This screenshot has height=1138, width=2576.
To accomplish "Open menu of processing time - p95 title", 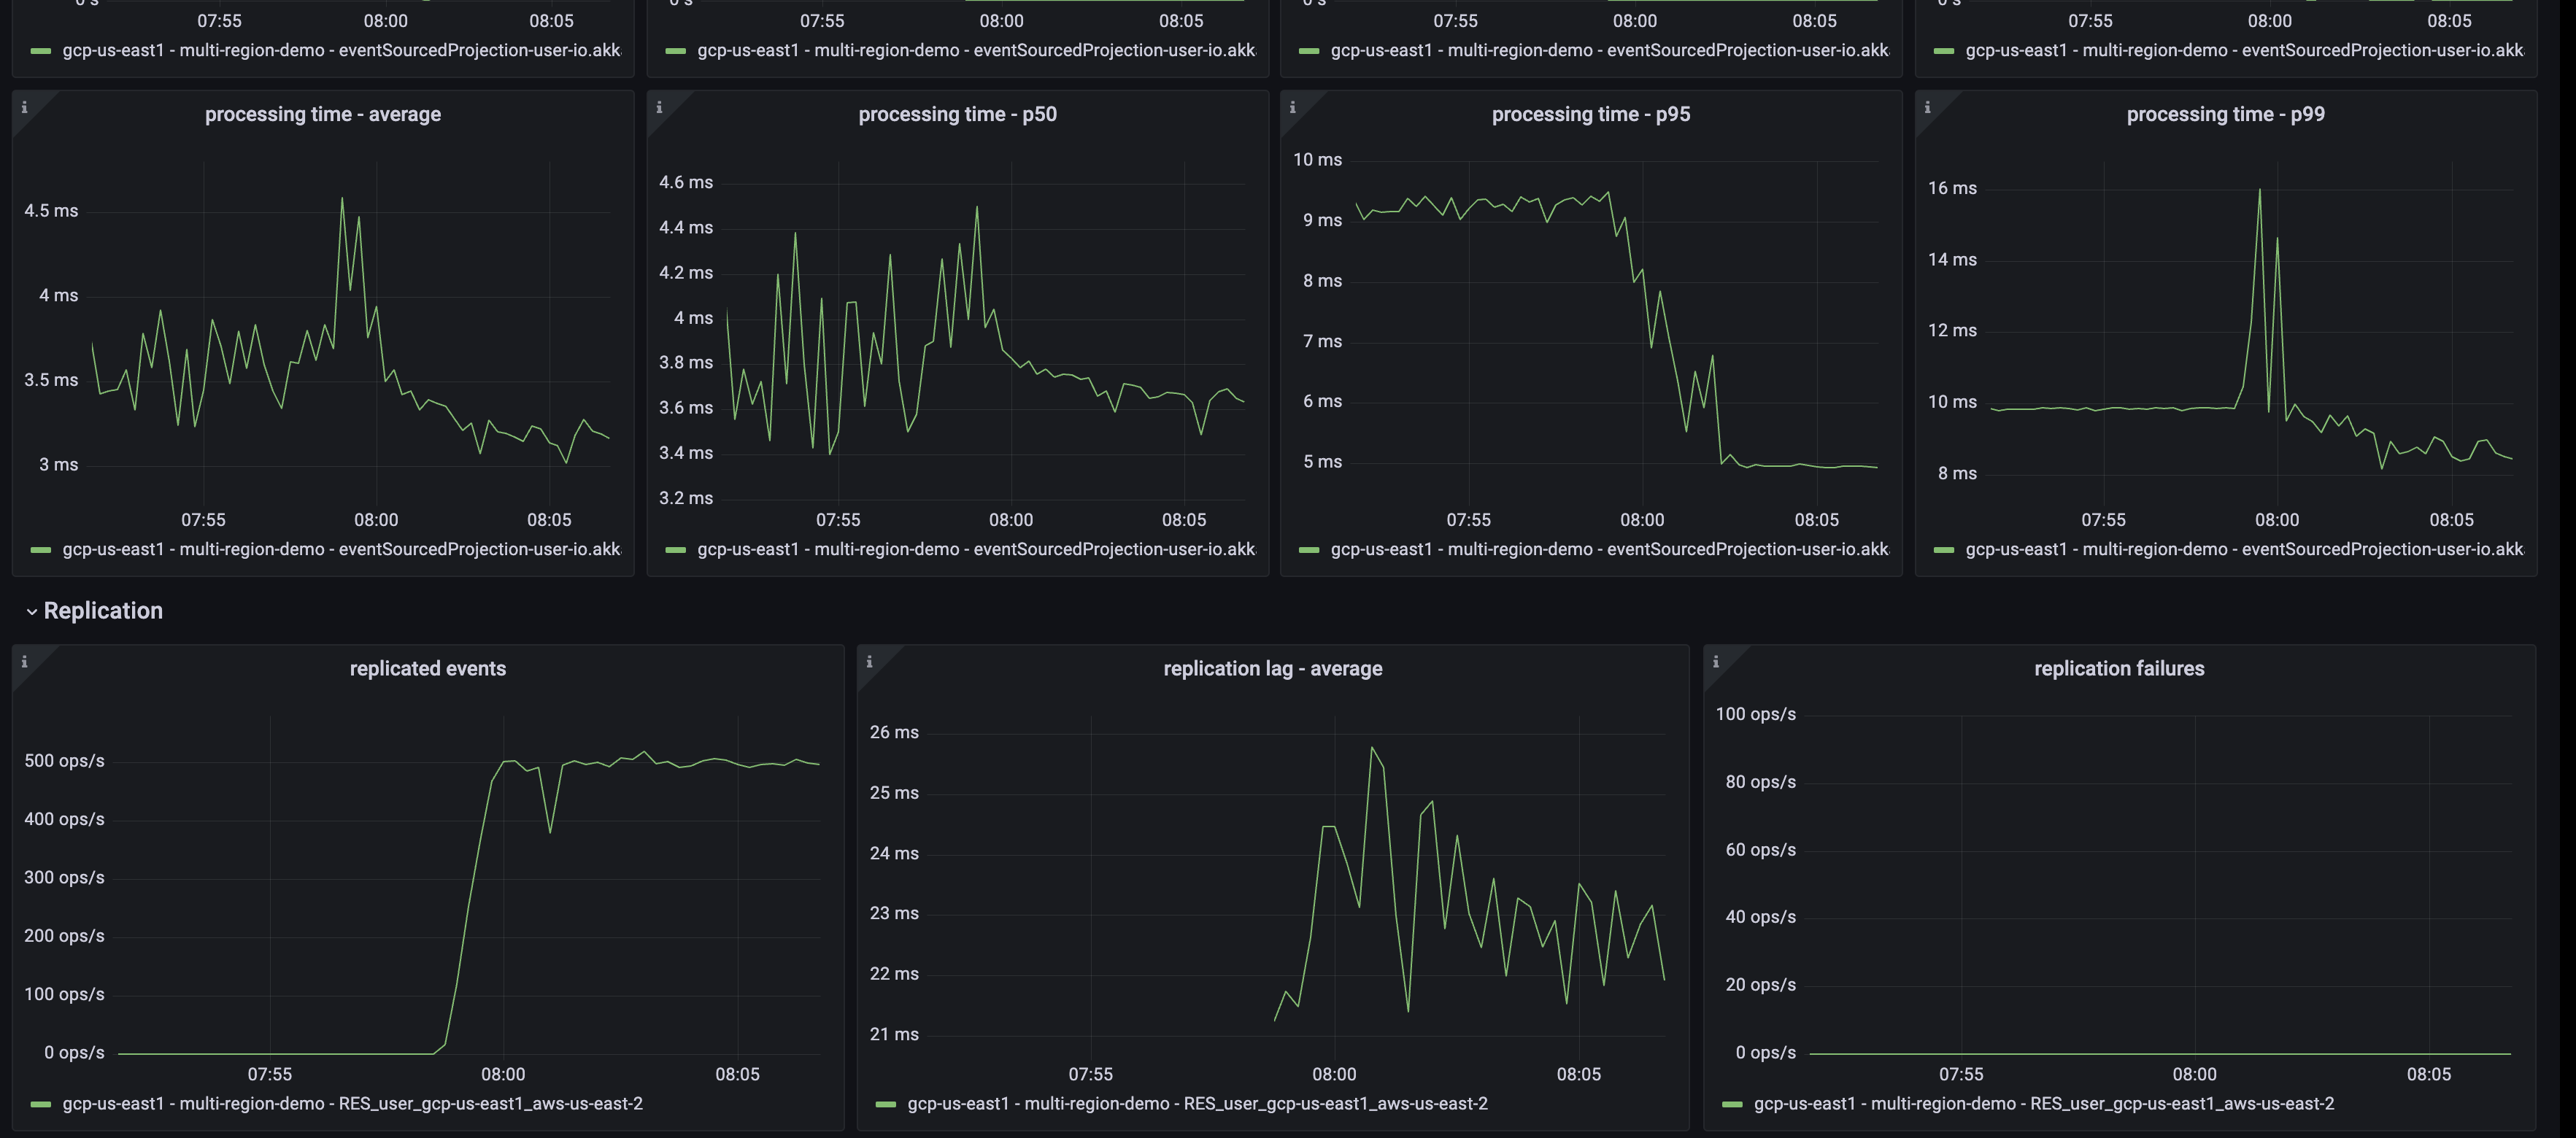I will click(x=1591, y=114).
